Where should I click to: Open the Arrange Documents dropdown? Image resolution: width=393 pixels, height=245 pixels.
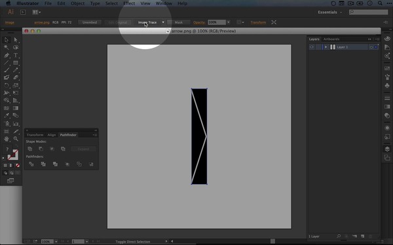(37, 12)
